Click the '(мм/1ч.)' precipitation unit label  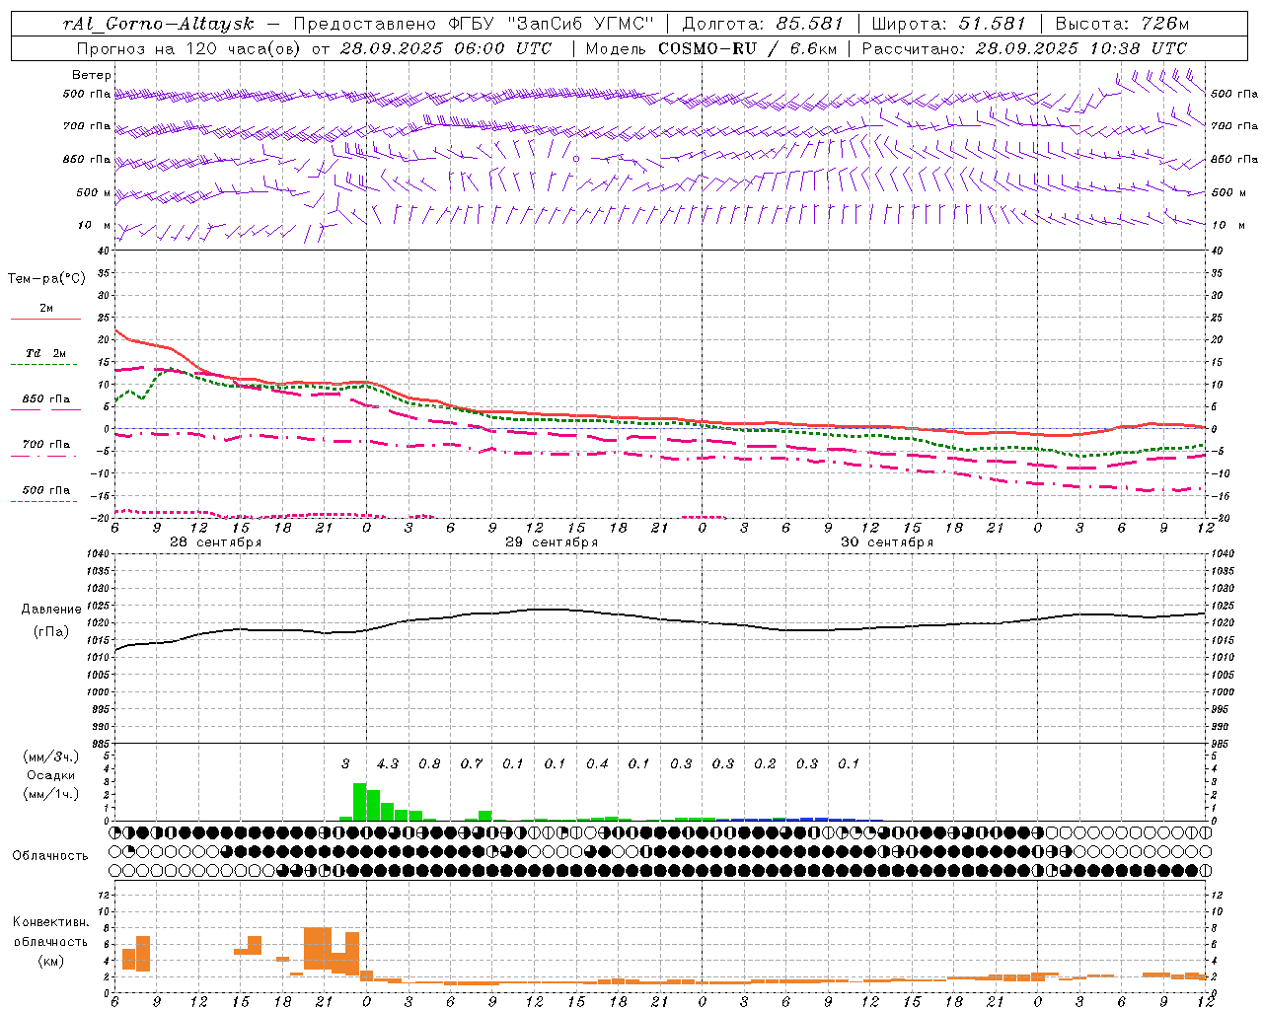tap(53, 794)
